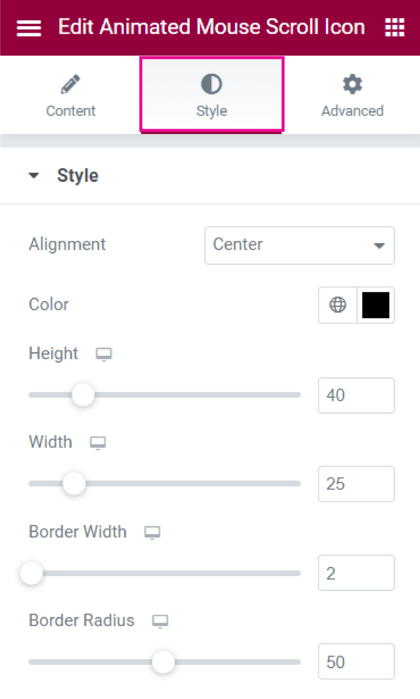
Task: Switch to the Style tab
Action: click(x=212, y=94)
